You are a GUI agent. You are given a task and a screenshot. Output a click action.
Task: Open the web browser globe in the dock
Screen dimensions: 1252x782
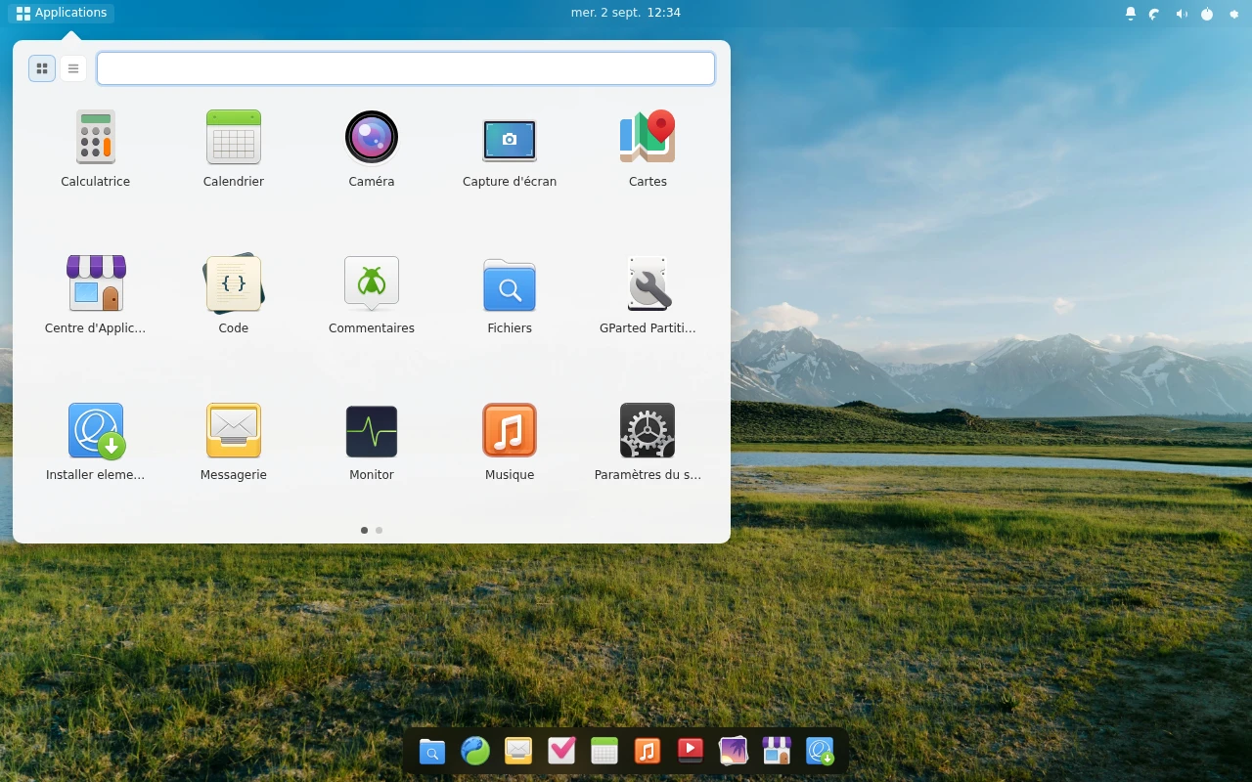[475, 751]
